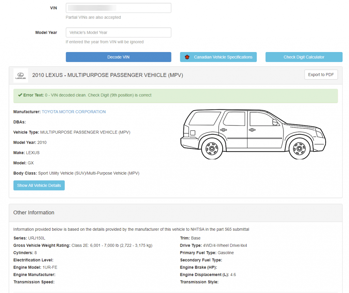Click the Engine Brake (HP) label

pos(199,267)
